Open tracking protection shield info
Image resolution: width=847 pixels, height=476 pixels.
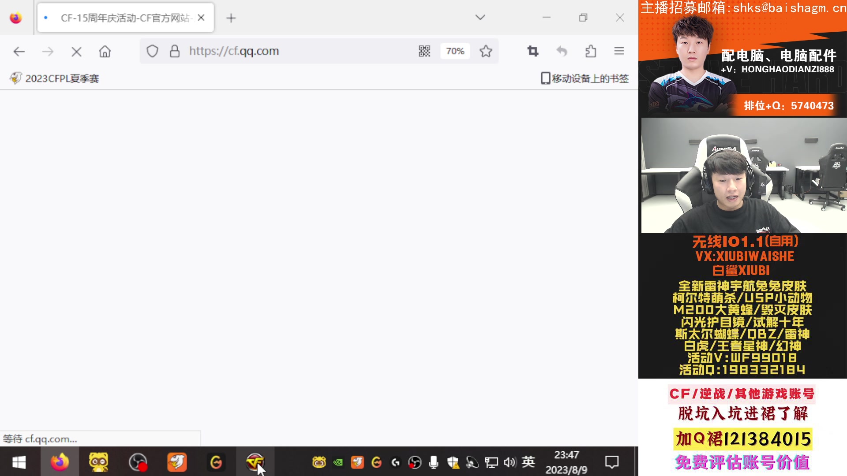152,51
